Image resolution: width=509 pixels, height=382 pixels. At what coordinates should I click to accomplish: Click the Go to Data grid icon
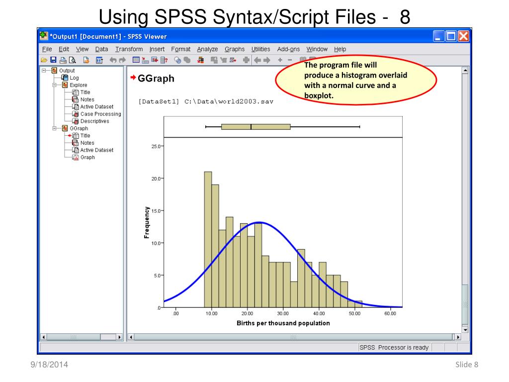click(136, 60)
